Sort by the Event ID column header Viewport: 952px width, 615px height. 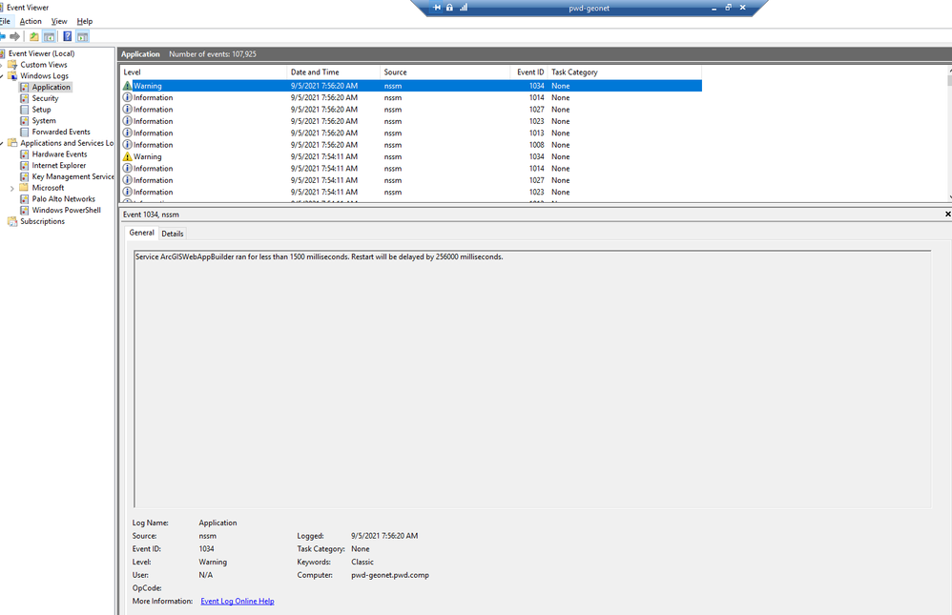pos(529,72)
